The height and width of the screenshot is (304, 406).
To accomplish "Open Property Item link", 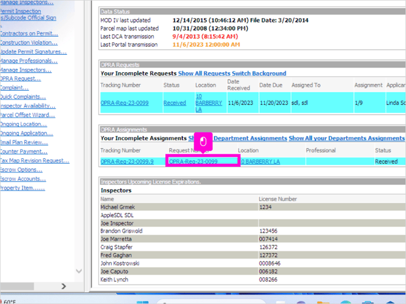I will 22,188.
